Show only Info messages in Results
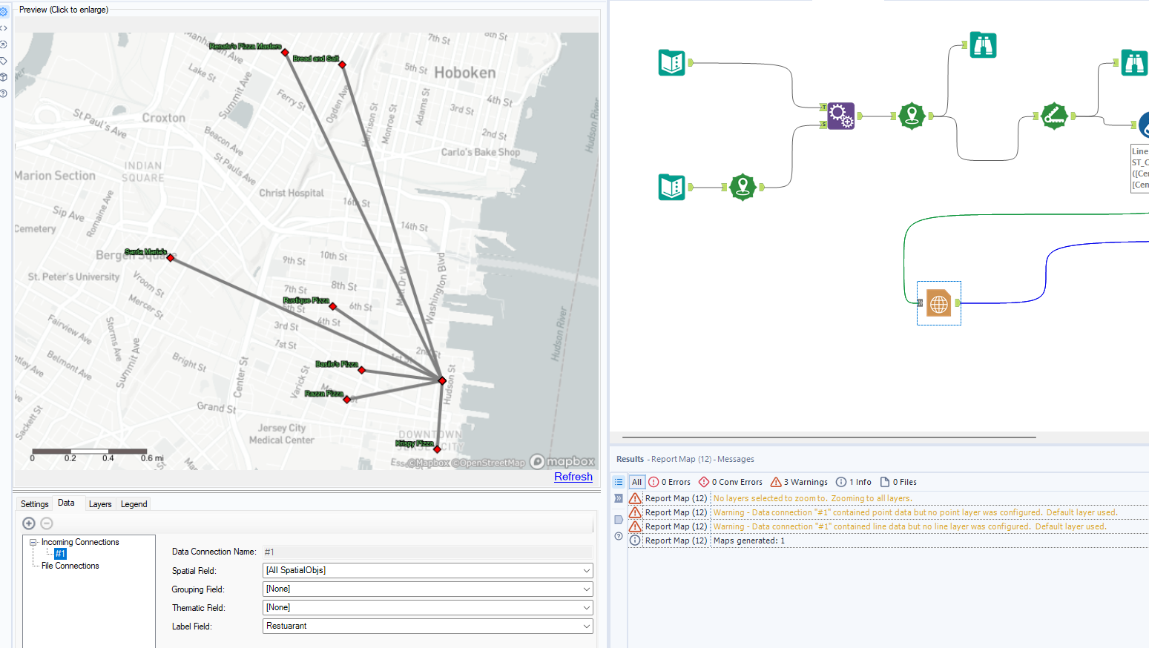This screenshot has height=648, width=1149. 853,481
